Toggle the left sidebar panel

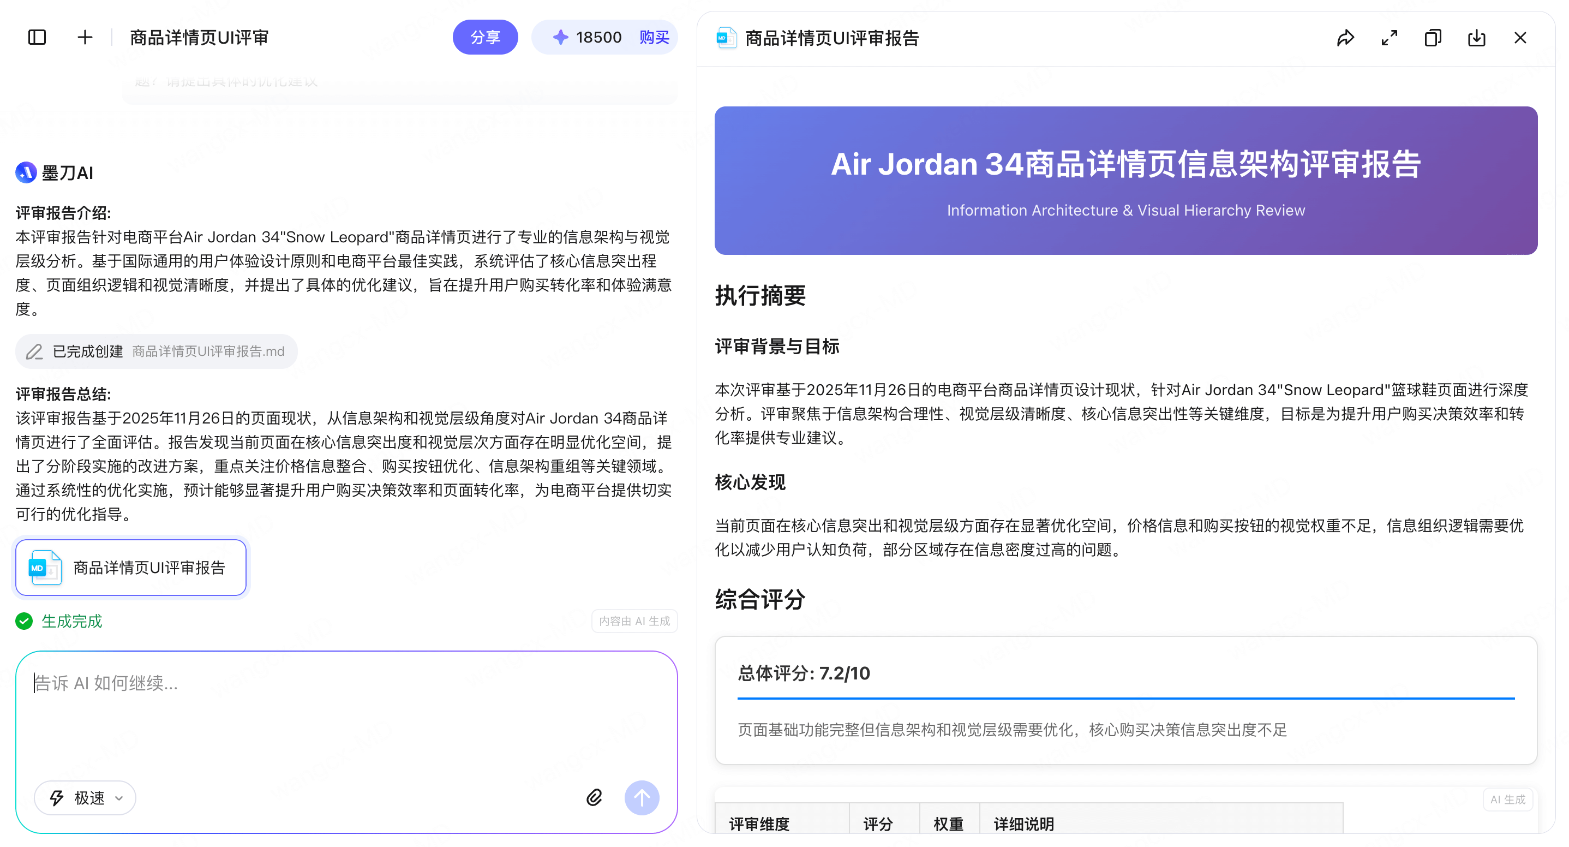pos(36,37)
